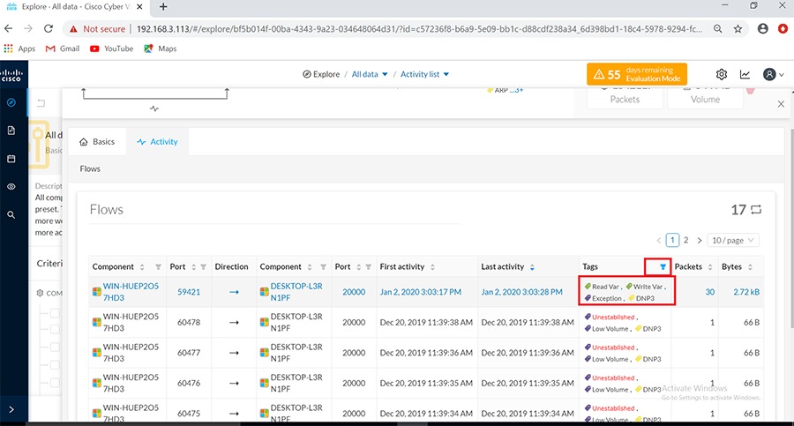Open the Apps shortcut in bookmarks bar
794x426 pixels.
(19, 49)
